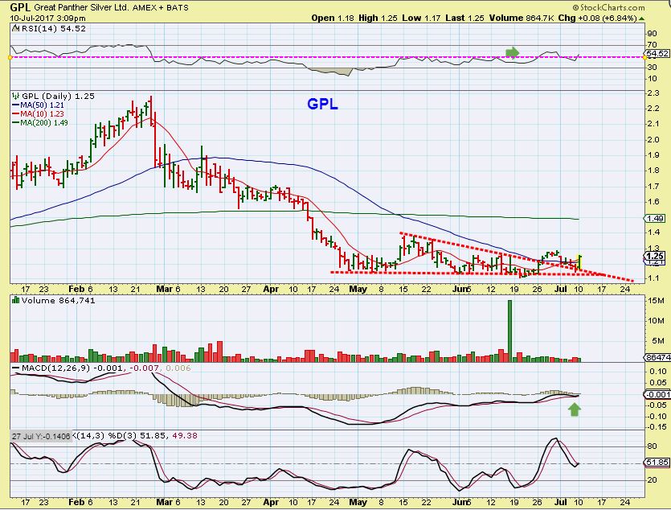
Task: Click the 51.85 stochastic tag on right axis
Action: 657,462
